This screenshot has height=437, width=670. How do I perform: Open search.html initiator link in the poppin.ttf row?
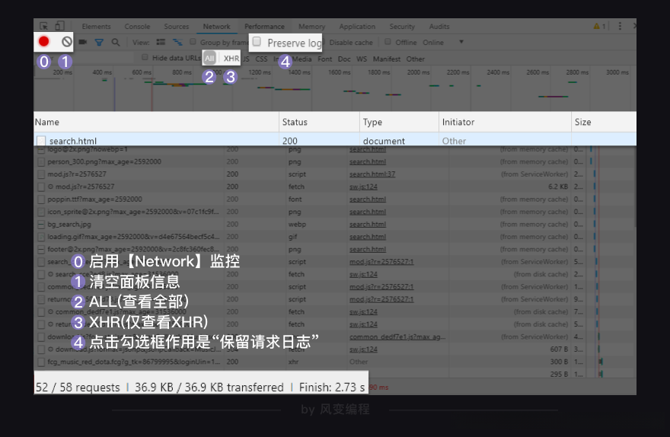click(368, 199)
